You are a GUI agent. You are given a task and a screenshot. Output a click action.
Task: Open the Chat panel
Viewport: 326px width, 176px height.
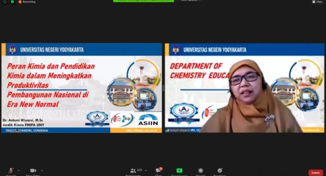coord(158,171)
